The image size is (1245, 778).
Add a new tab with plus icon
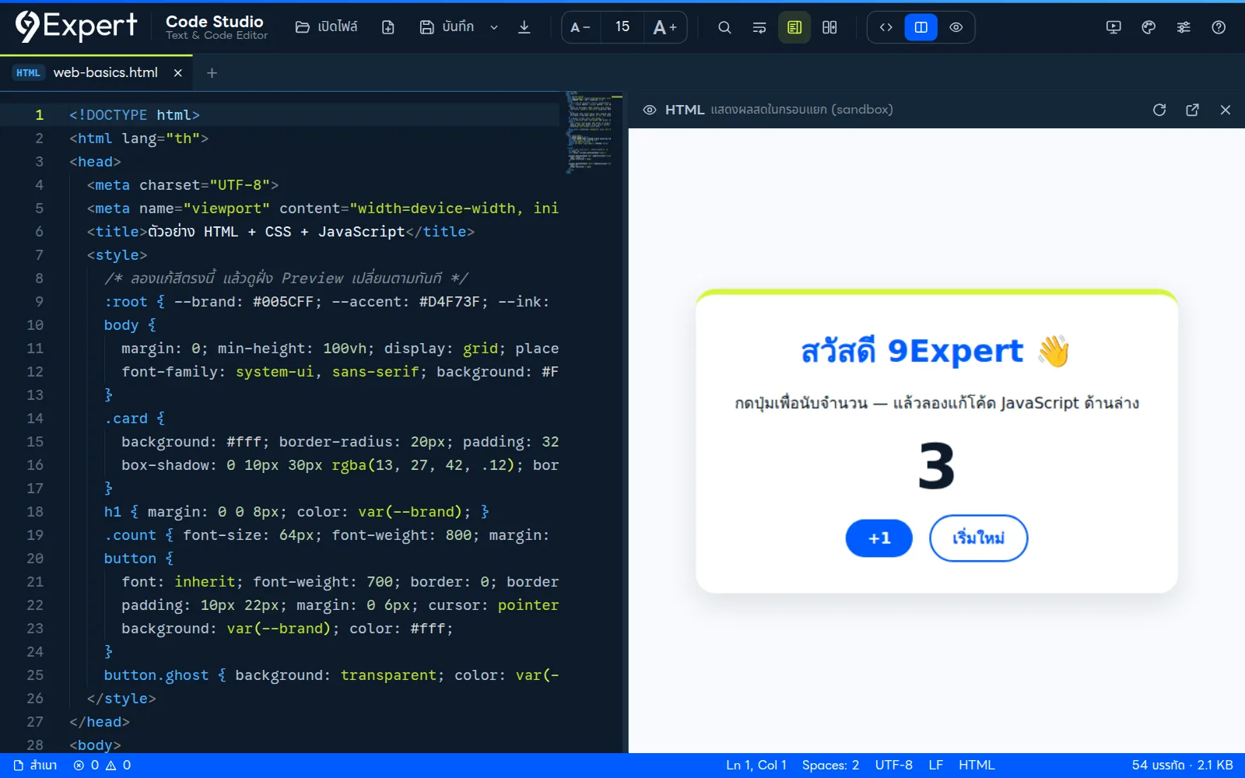[212, 72]
